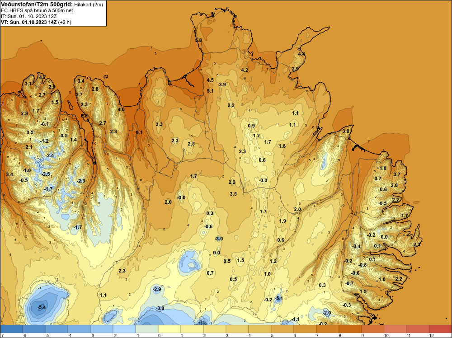
Task: Select the legend color between 3 and 4
Action: [237, 329]
